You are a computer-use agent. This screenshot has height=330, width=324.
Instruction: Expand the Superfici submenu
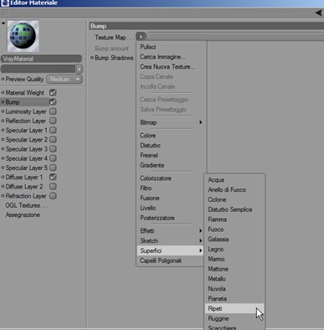click(171, 250)
